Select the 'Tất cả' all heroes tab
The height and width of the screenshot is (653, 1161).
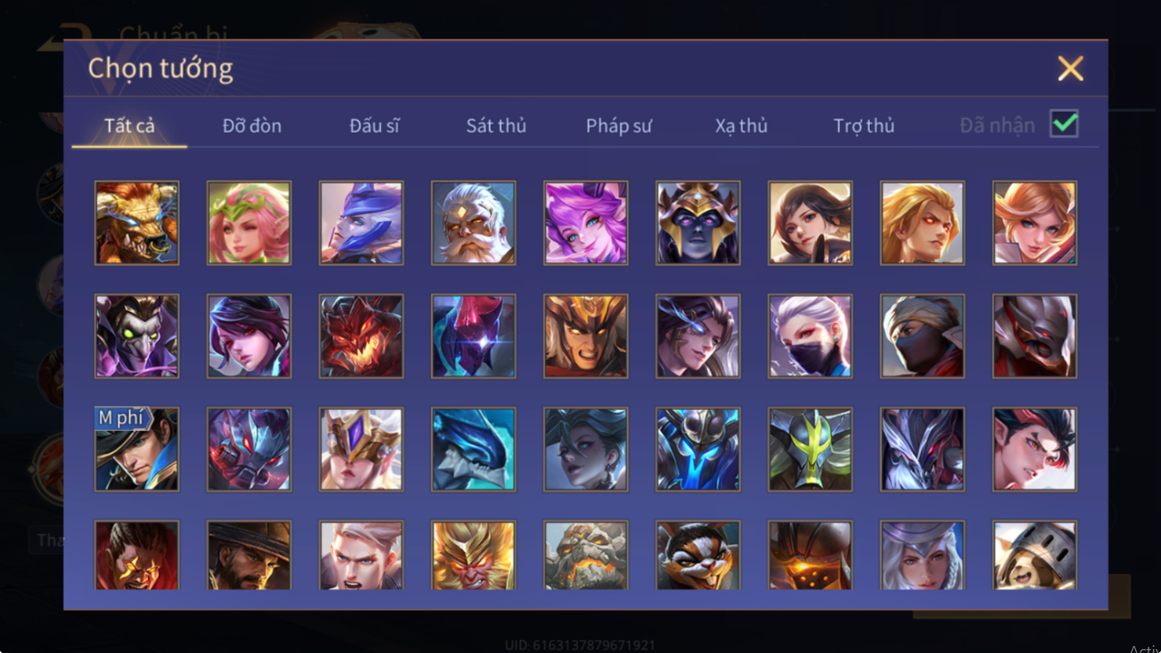coord(130,126)
